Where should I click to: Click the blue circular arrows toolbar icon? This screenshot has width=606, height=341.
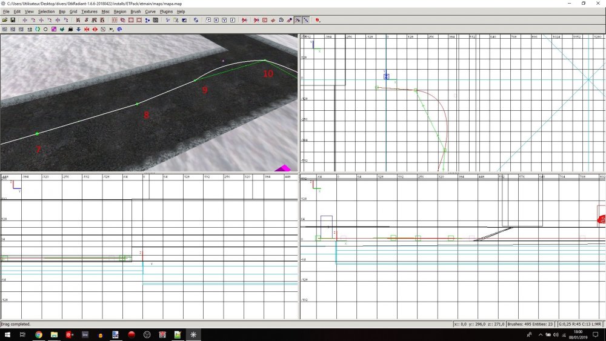pos(196,20)
